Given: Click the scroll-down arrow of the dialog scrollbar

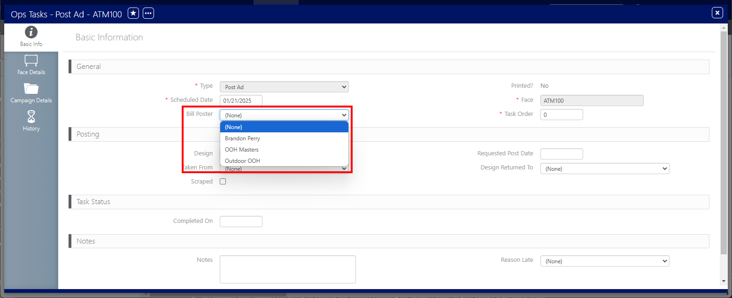Looking at the screenshot, I should [x=724, y=281].
